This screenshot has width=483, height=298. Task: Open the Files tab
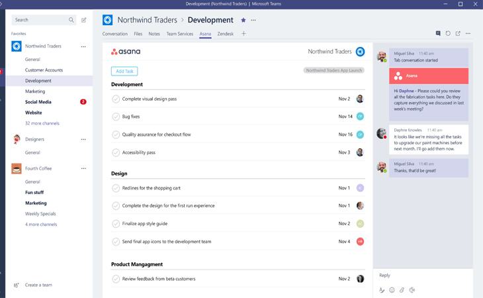[x=138, y=34]
